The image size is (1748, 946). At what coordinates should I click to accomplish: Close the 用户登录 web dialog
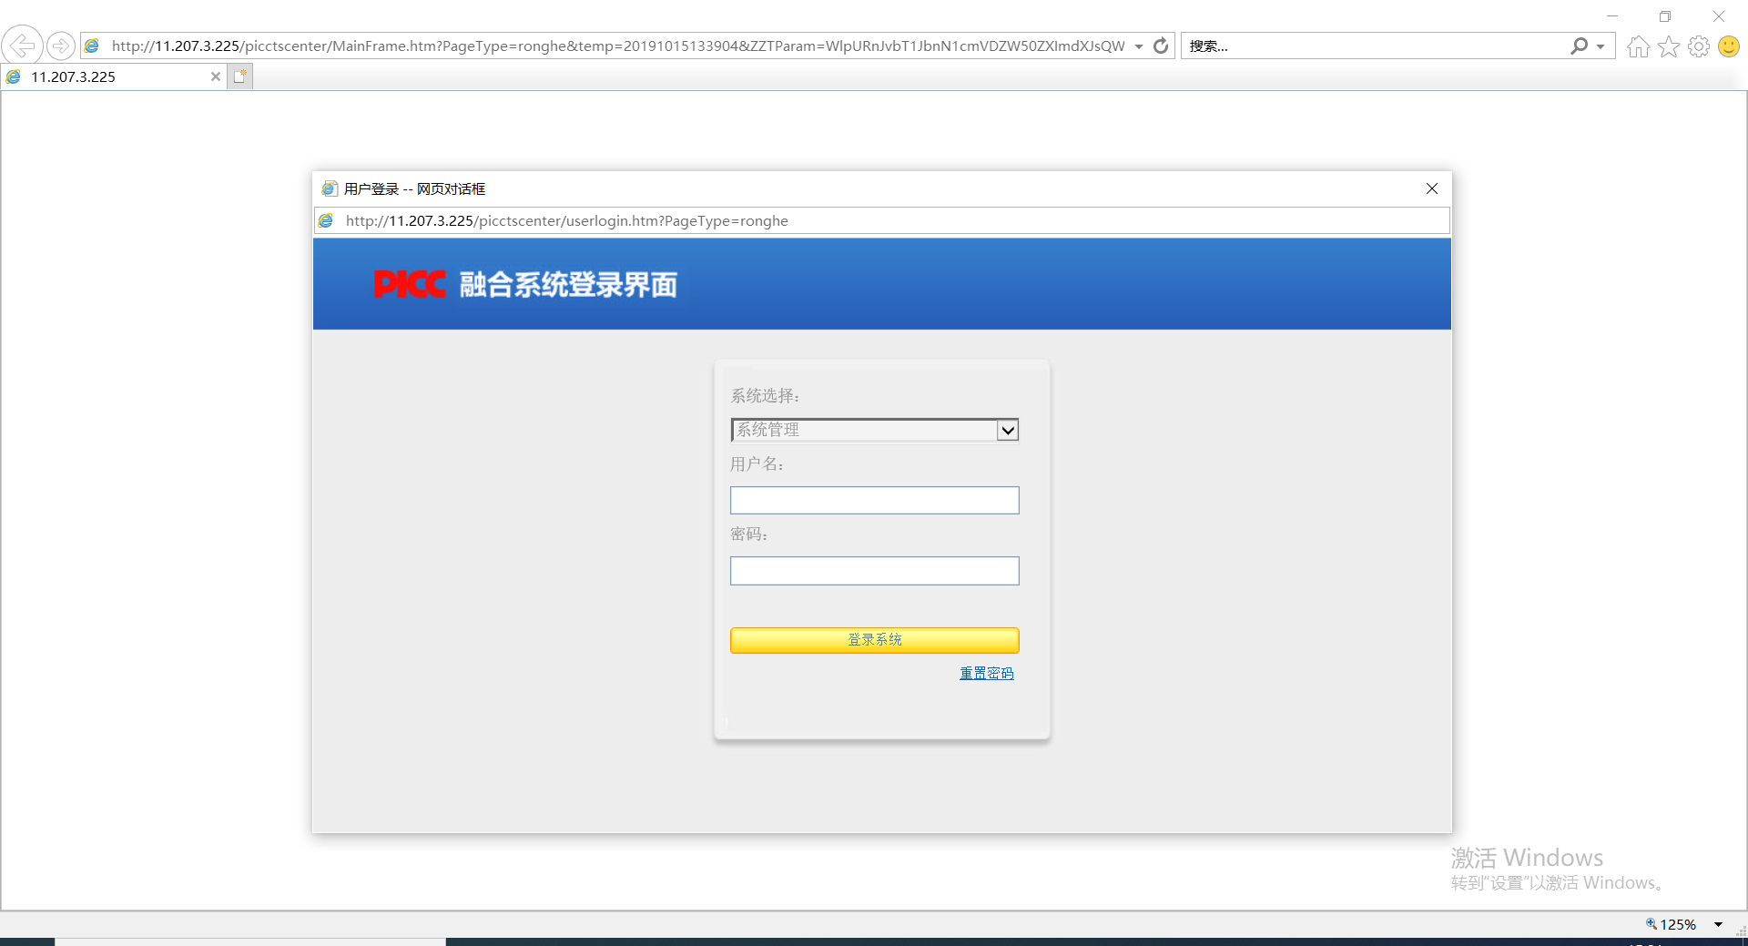coord(1432,188)
